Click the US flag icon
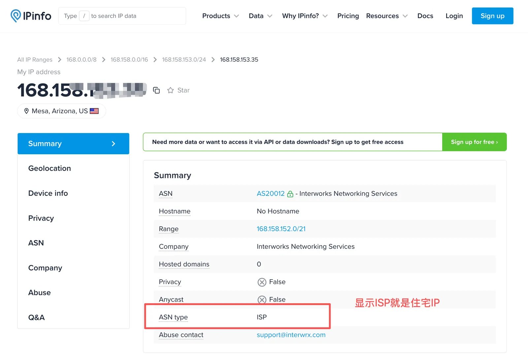 pos(94,111)
